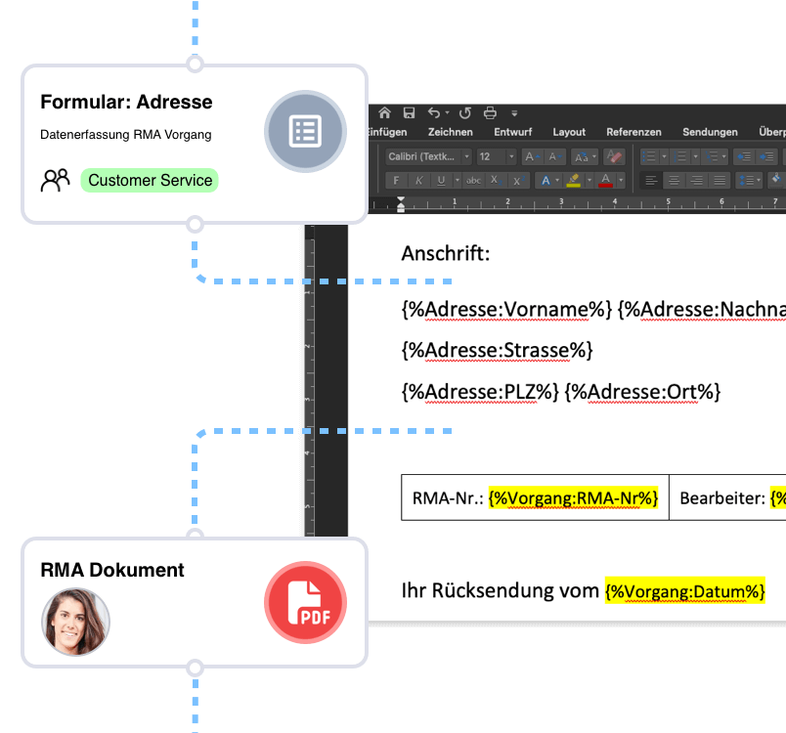The height and width of the screenshot is (733, 786).
Task: Click the profile photo on the RMA Dokument card
Action: (x=75, y=621)
